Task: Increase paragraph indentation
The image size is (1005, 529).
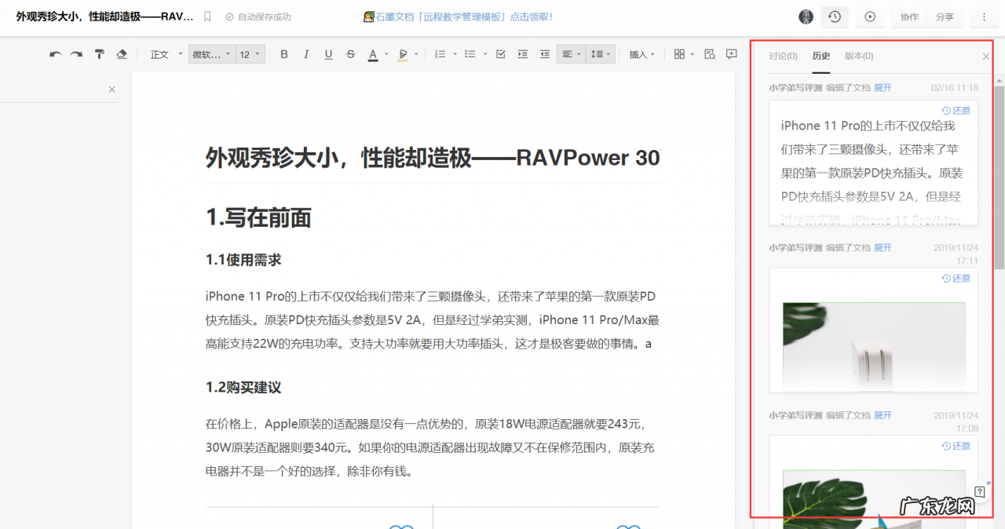Action: click(522, 53)
